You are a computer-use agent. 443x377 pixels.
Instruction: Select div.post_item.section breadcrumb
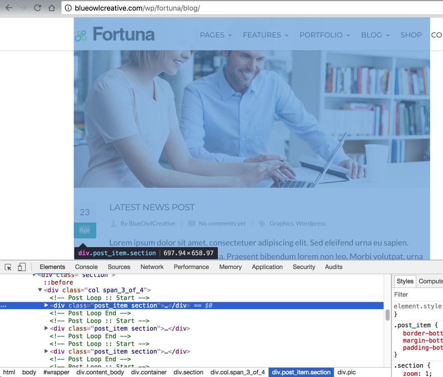click(x=301, y=372)
